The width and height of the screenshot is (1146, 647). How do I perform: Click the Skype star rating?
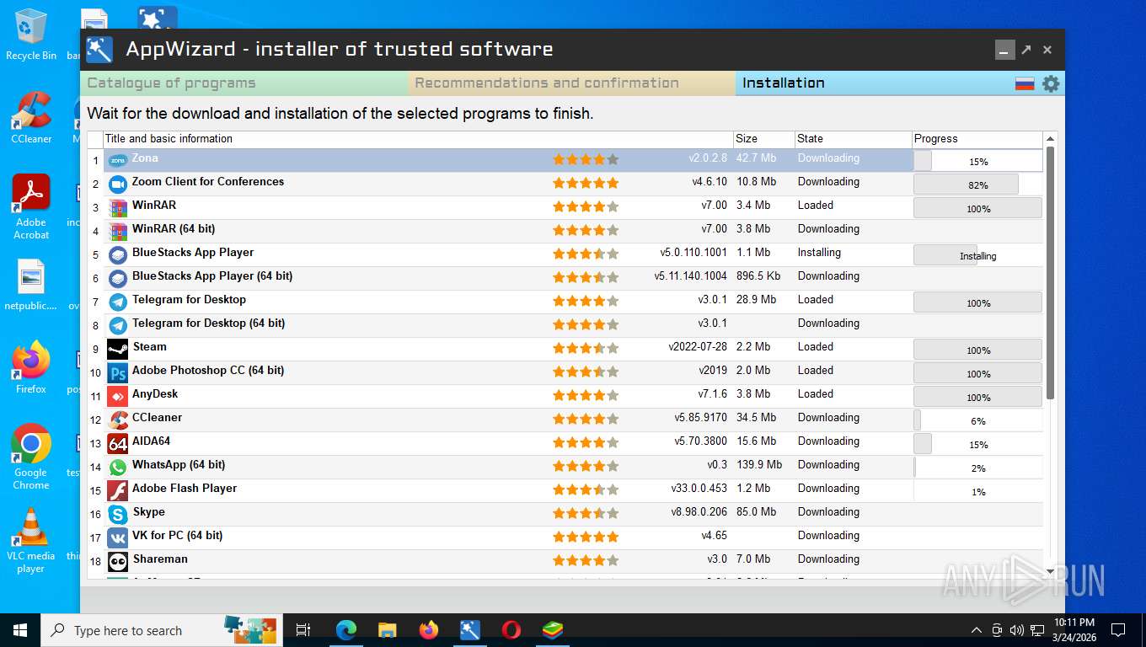tap(586, 513)
